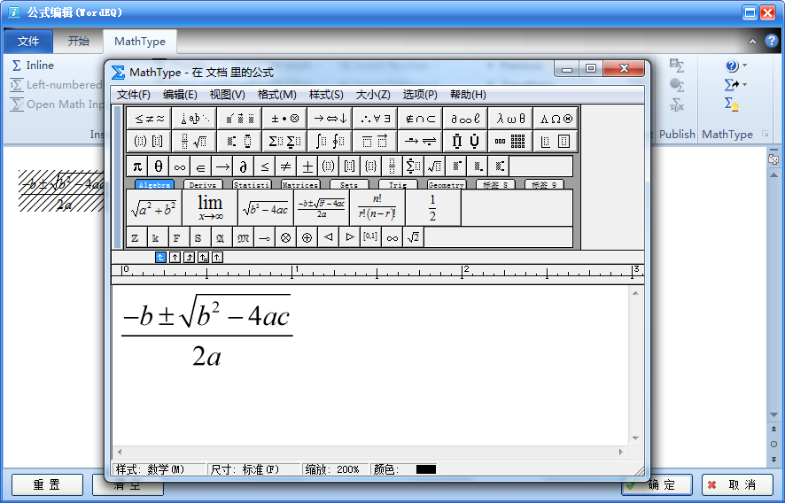
Task: Open the summation templates palette
Action: [x=284, y=142]
